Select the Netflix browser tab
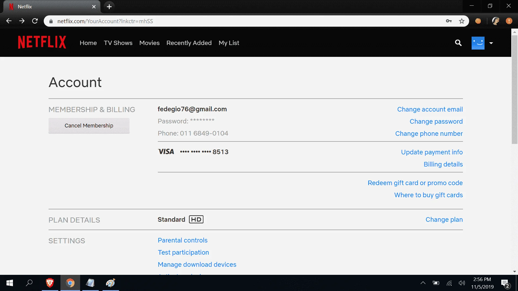 tap(52, 7)
